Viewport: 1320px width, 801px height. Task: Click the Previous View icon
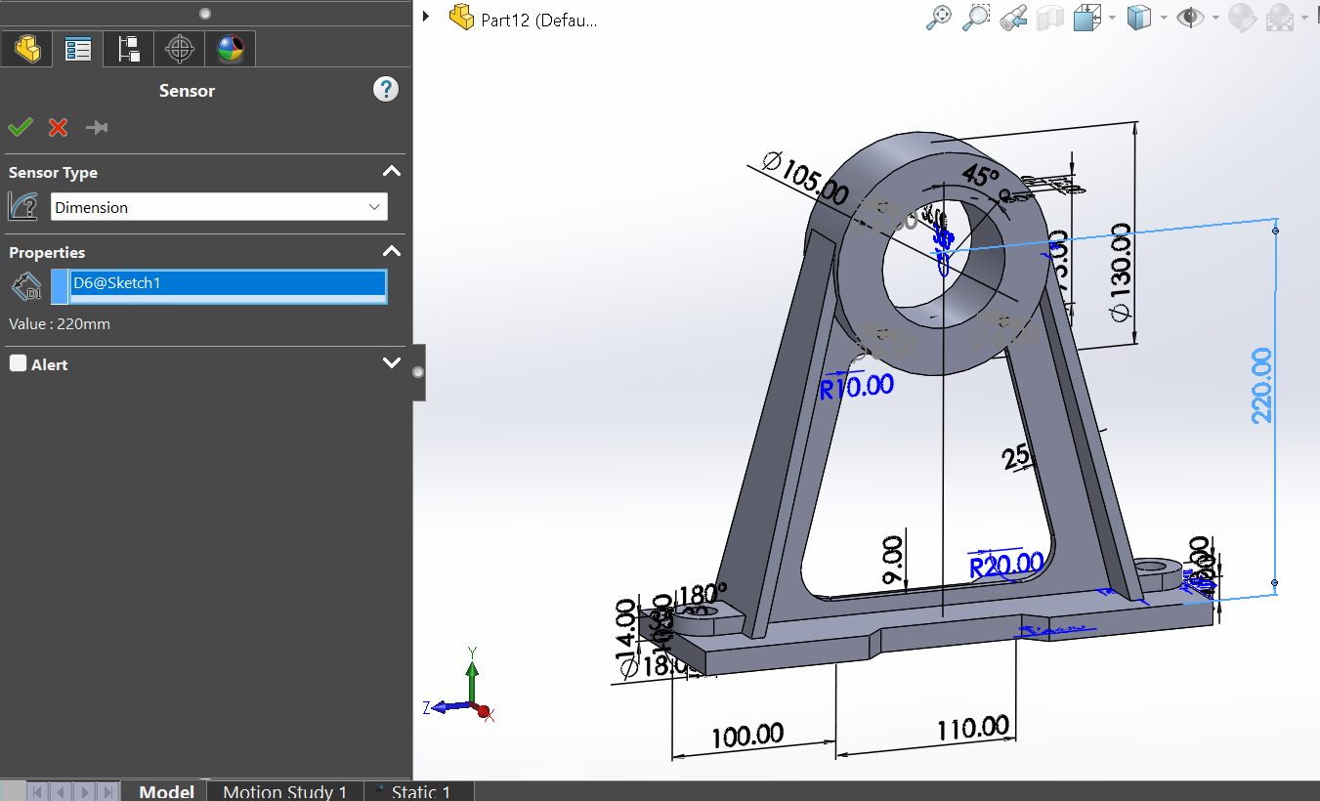tap(1013, 18)
